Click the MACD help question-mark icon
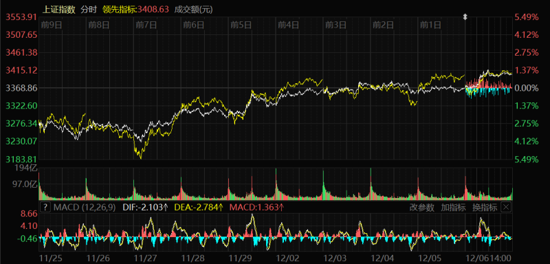The width and height of the screenshot is (550, 264). pyautogui.click(x=45, y=207)
